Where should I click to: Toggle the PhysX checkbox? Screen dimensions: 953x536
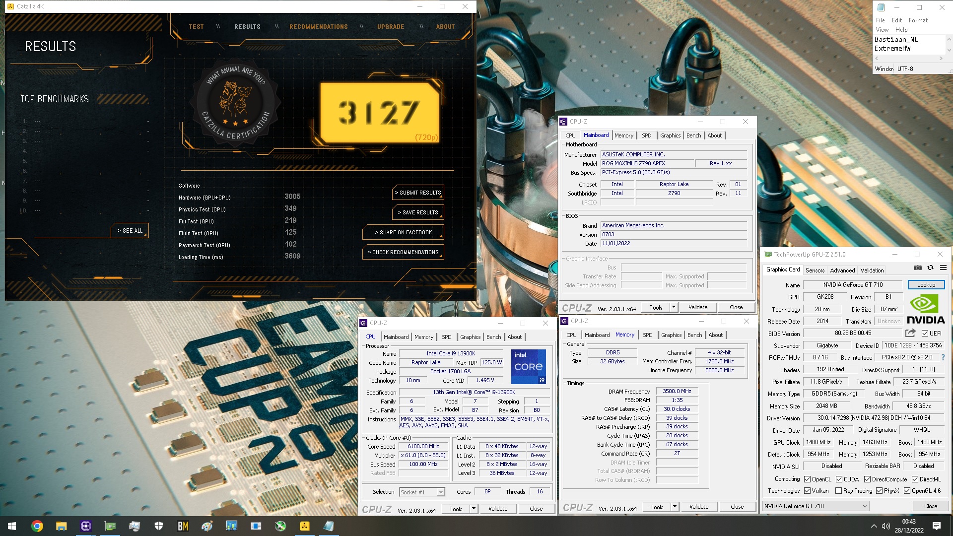pyautogui.click(x=879, y=490)
